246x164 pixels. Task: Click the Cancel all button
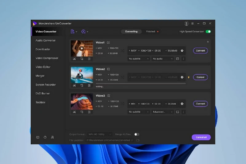(201, 137)
